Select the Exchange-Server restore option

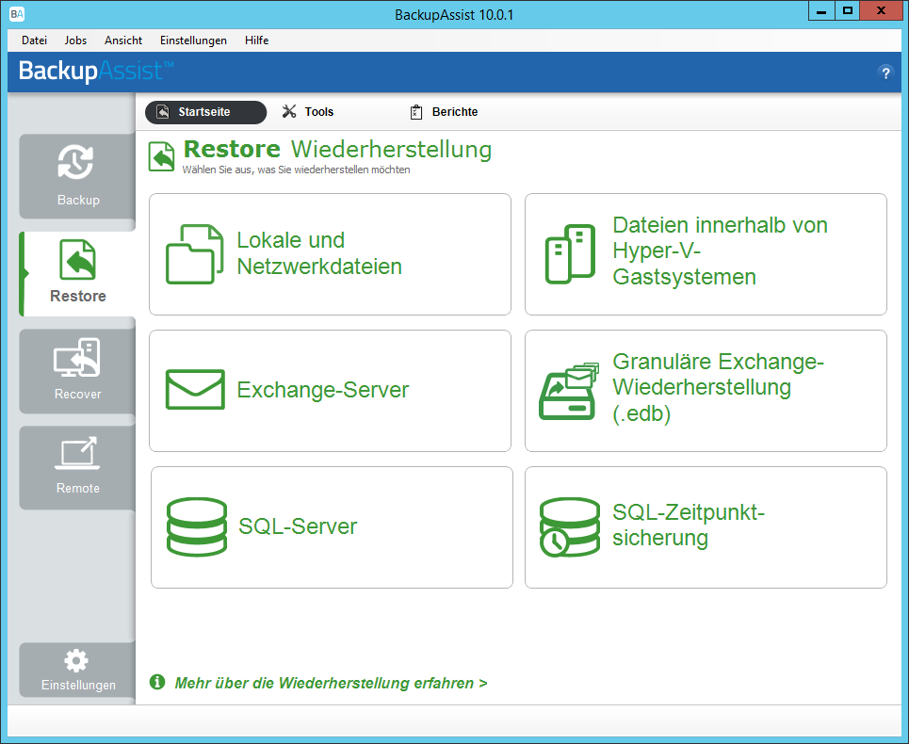(330, 391)
